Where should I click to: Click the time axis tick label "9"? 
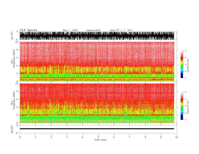(x=161, y=137)
